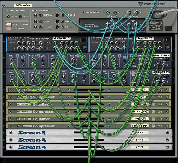Viewport: 178px width, 163px height.
Task: Click the Combi Output right jack
Action: click(x=136, y=12)
